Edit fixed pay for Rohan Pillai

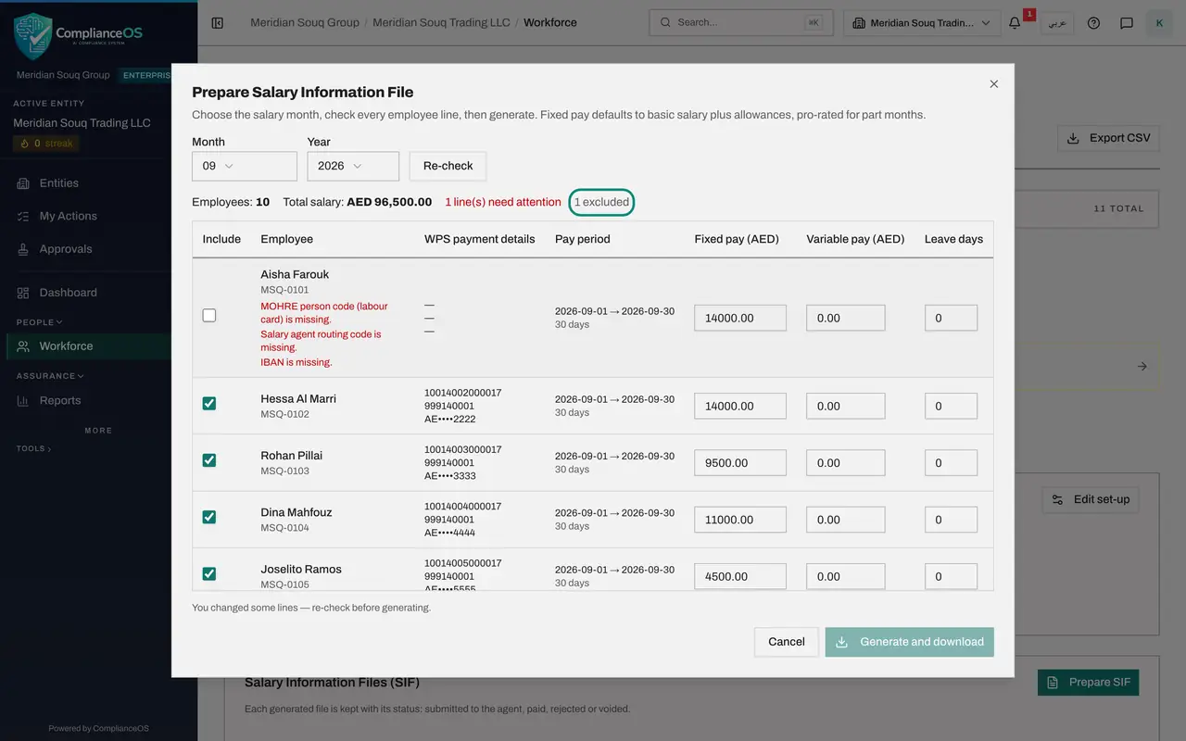pos(740,463)
